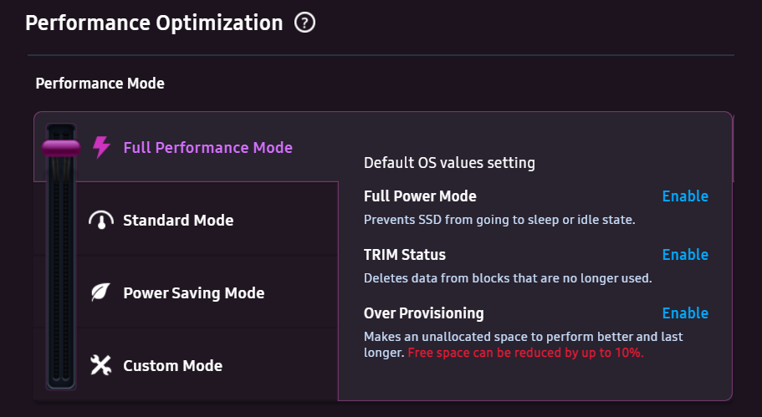Screen dimensions: 762x417
Task: Click the Full Power Mode setting title
Action: tap(420, 196)
